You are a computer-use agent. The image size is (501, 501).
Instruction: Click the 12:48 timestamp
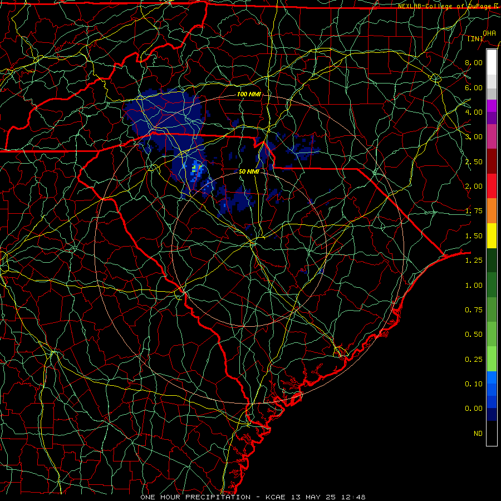[x=352, y=497]
